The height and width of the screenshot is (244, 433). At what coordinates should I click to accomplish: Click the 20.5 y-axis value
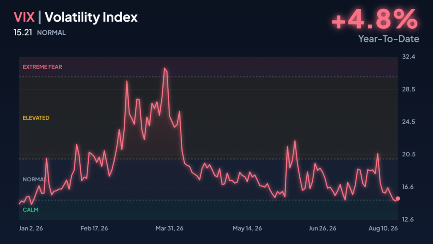tap(408, 154)
